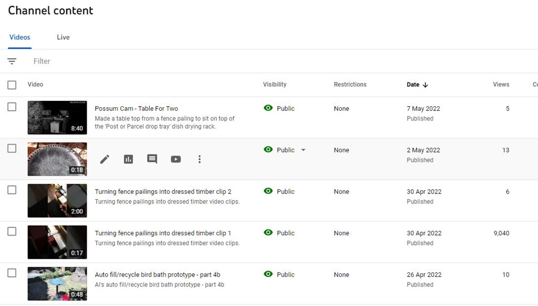Click Public visibility of clip 2 video
This screenshot has width=538, height=306.
[x=285, y=191]
